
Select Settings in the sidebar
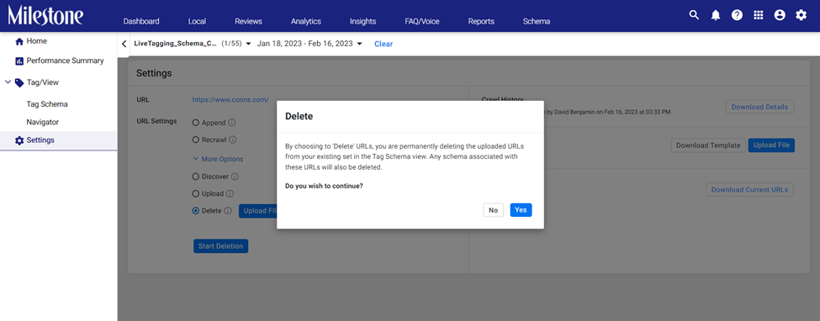coord(59,140)
